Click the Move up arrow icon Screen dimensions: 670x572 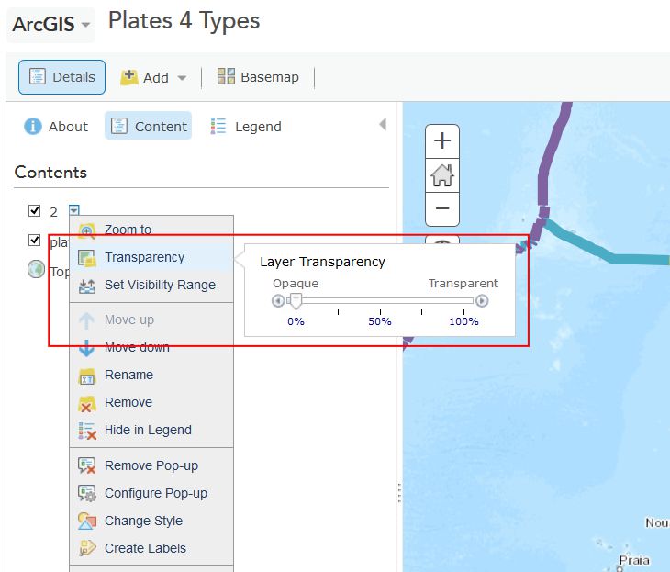click(87, 320)
